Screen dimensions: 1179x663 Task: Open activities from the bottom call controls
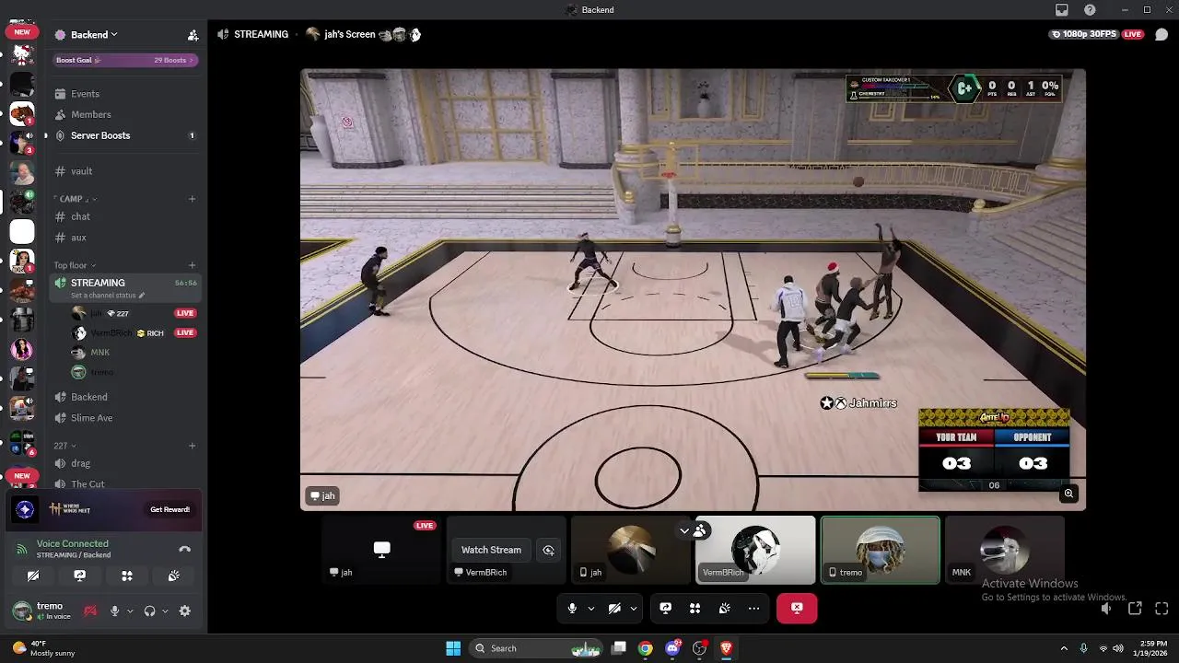pos(695,608)
